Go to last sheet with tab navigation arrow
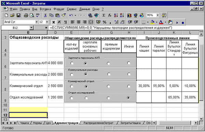205x132 pixels. point(15,123)
